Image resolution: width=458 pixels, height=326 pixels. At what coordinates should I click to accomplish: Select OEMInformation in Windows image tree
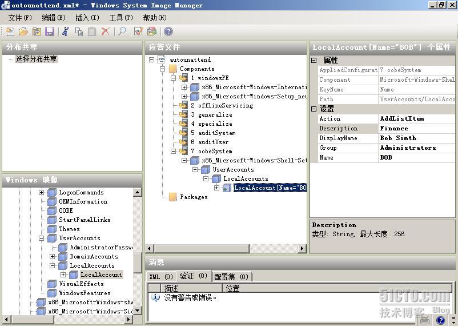[83, 201]
